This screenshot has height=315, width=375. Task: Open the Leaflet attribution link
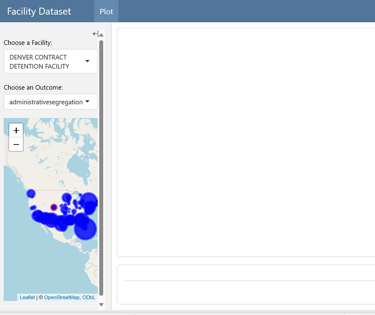[27, 297]
